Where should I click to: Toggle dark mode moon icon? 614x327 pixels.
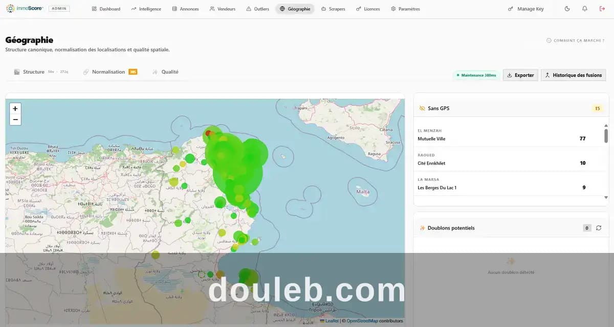[567, 9]
